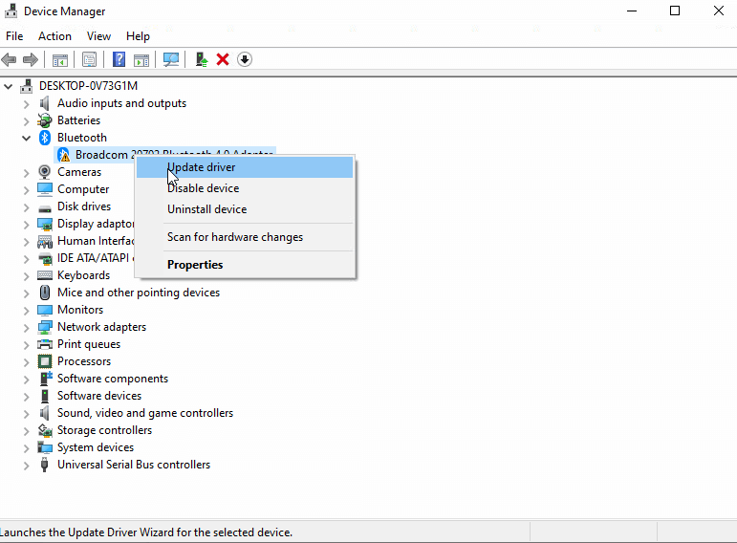
Task: Click the Back arrow in toolbar
Action: click(x=10, y=59)
